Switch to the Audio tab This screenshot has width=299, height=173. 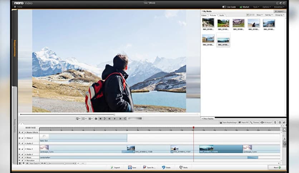(222, 15)
